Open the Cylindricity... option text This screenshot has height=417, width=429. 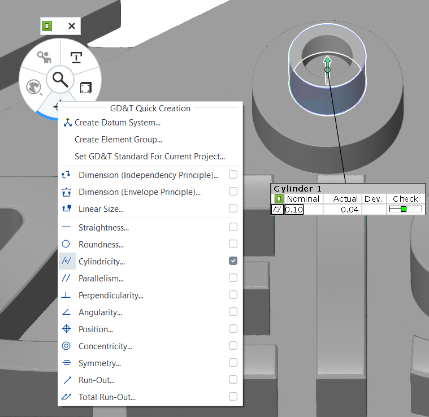point(102,262)
